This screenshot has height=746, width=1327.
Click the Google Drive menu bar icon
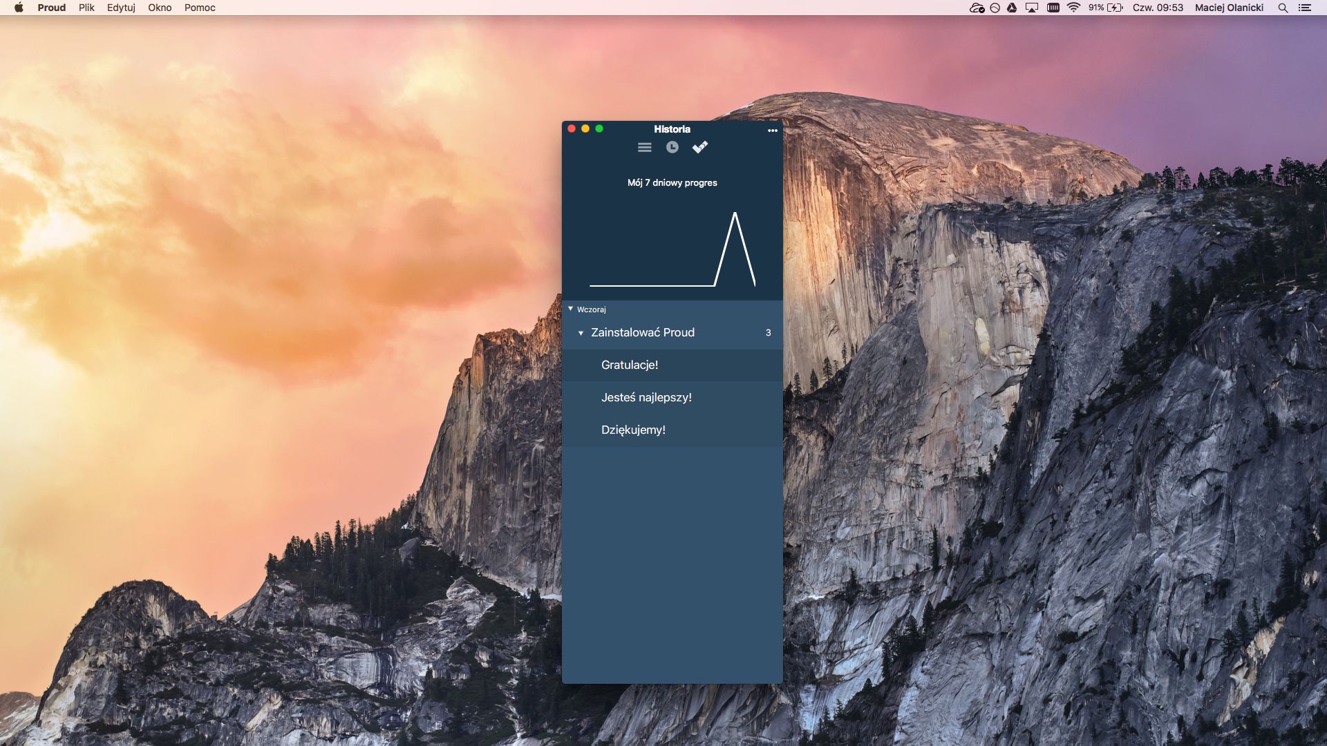coord(1012,8)
